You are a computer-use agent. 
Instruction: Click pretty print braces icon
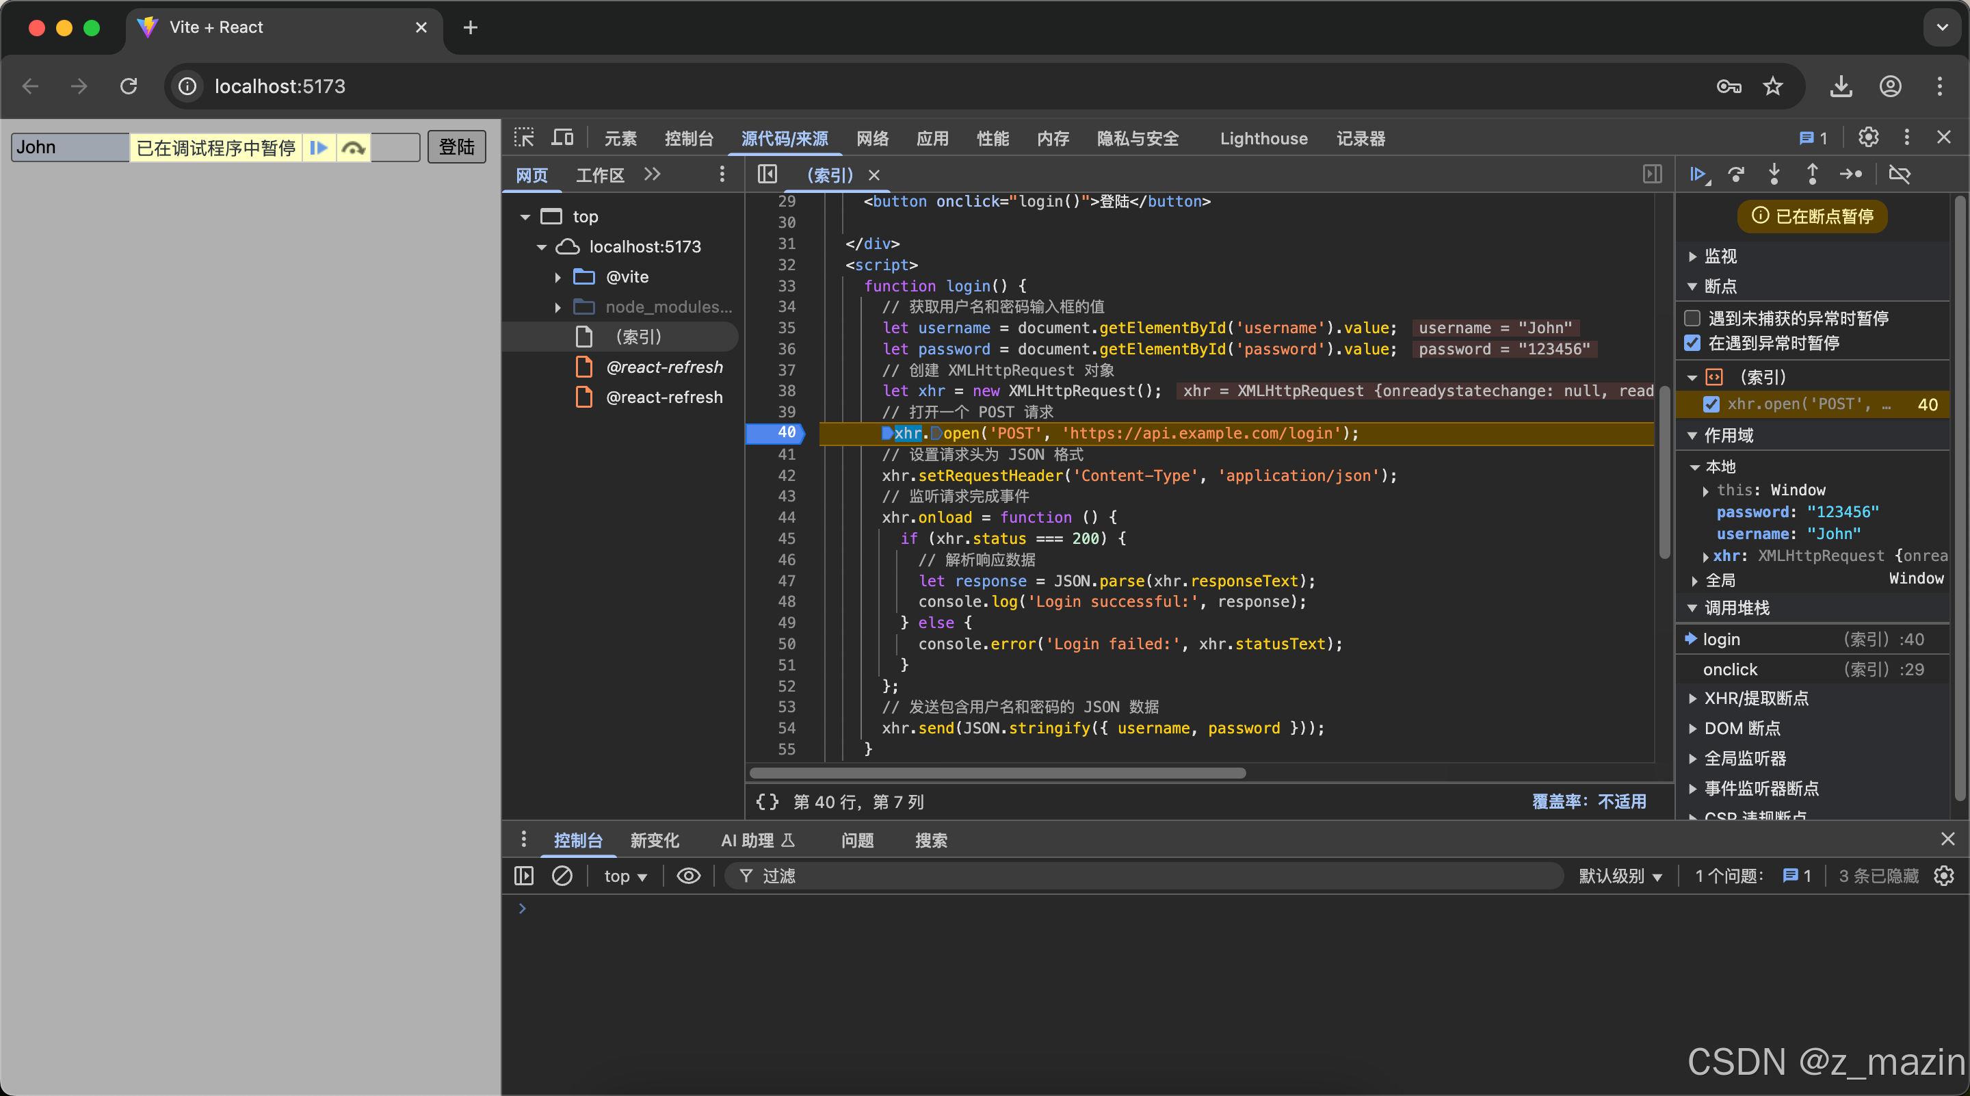[766, 802]
